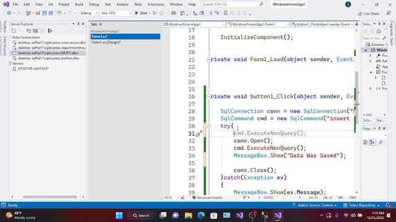
Task: Expand the Properties node in Solution Explorer
Action: coord(371,55)
